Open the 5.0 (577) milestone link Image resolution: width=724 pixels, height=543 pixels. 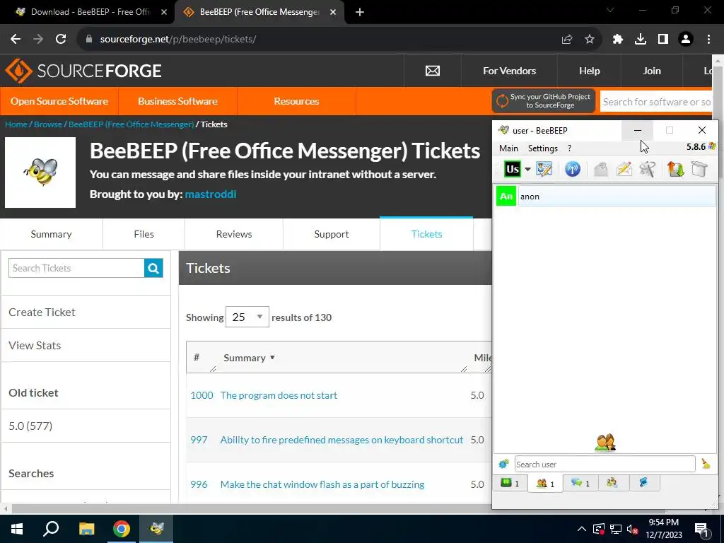(30, 426)
